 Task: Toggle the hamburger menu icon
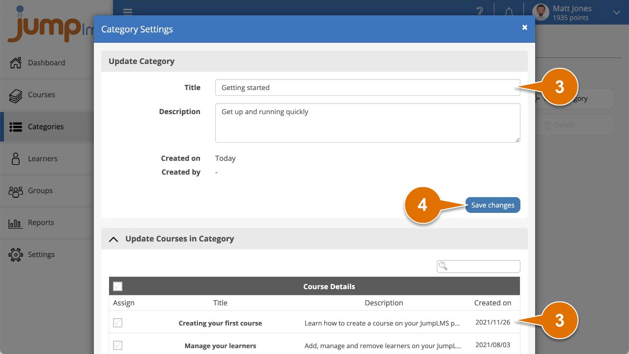pos(128,12)
